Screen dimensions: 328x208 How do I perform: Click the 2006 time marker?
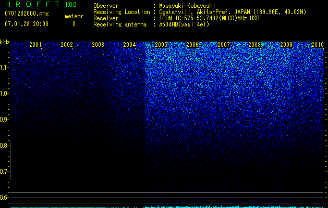click(x=192, y=44)
